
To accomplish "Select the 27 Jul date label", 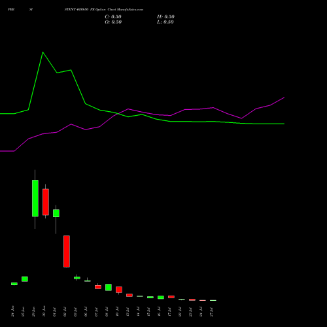I will (211, 312).
